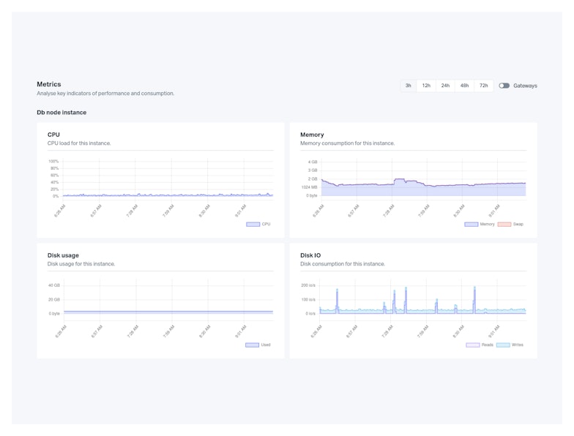Toggle the Writes series legend swatch
This screenshot has width=574, height=436.
tap(503, 345)
